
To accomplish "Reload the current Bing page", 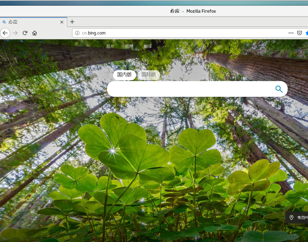I will [25, 33].
